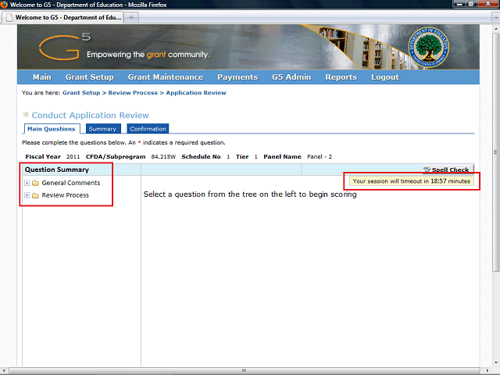The height and width of the screenshot is (375, 500).
Task: Expand the Review Process tree node
Action: tap(27, 195)
